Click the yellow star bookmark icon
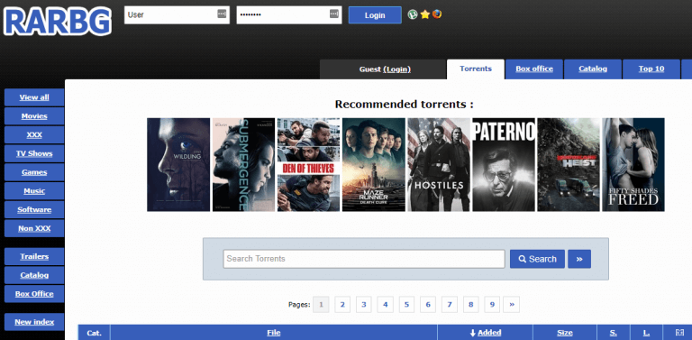Viewport: 692px width, 340px height. [x=425, y=14]
